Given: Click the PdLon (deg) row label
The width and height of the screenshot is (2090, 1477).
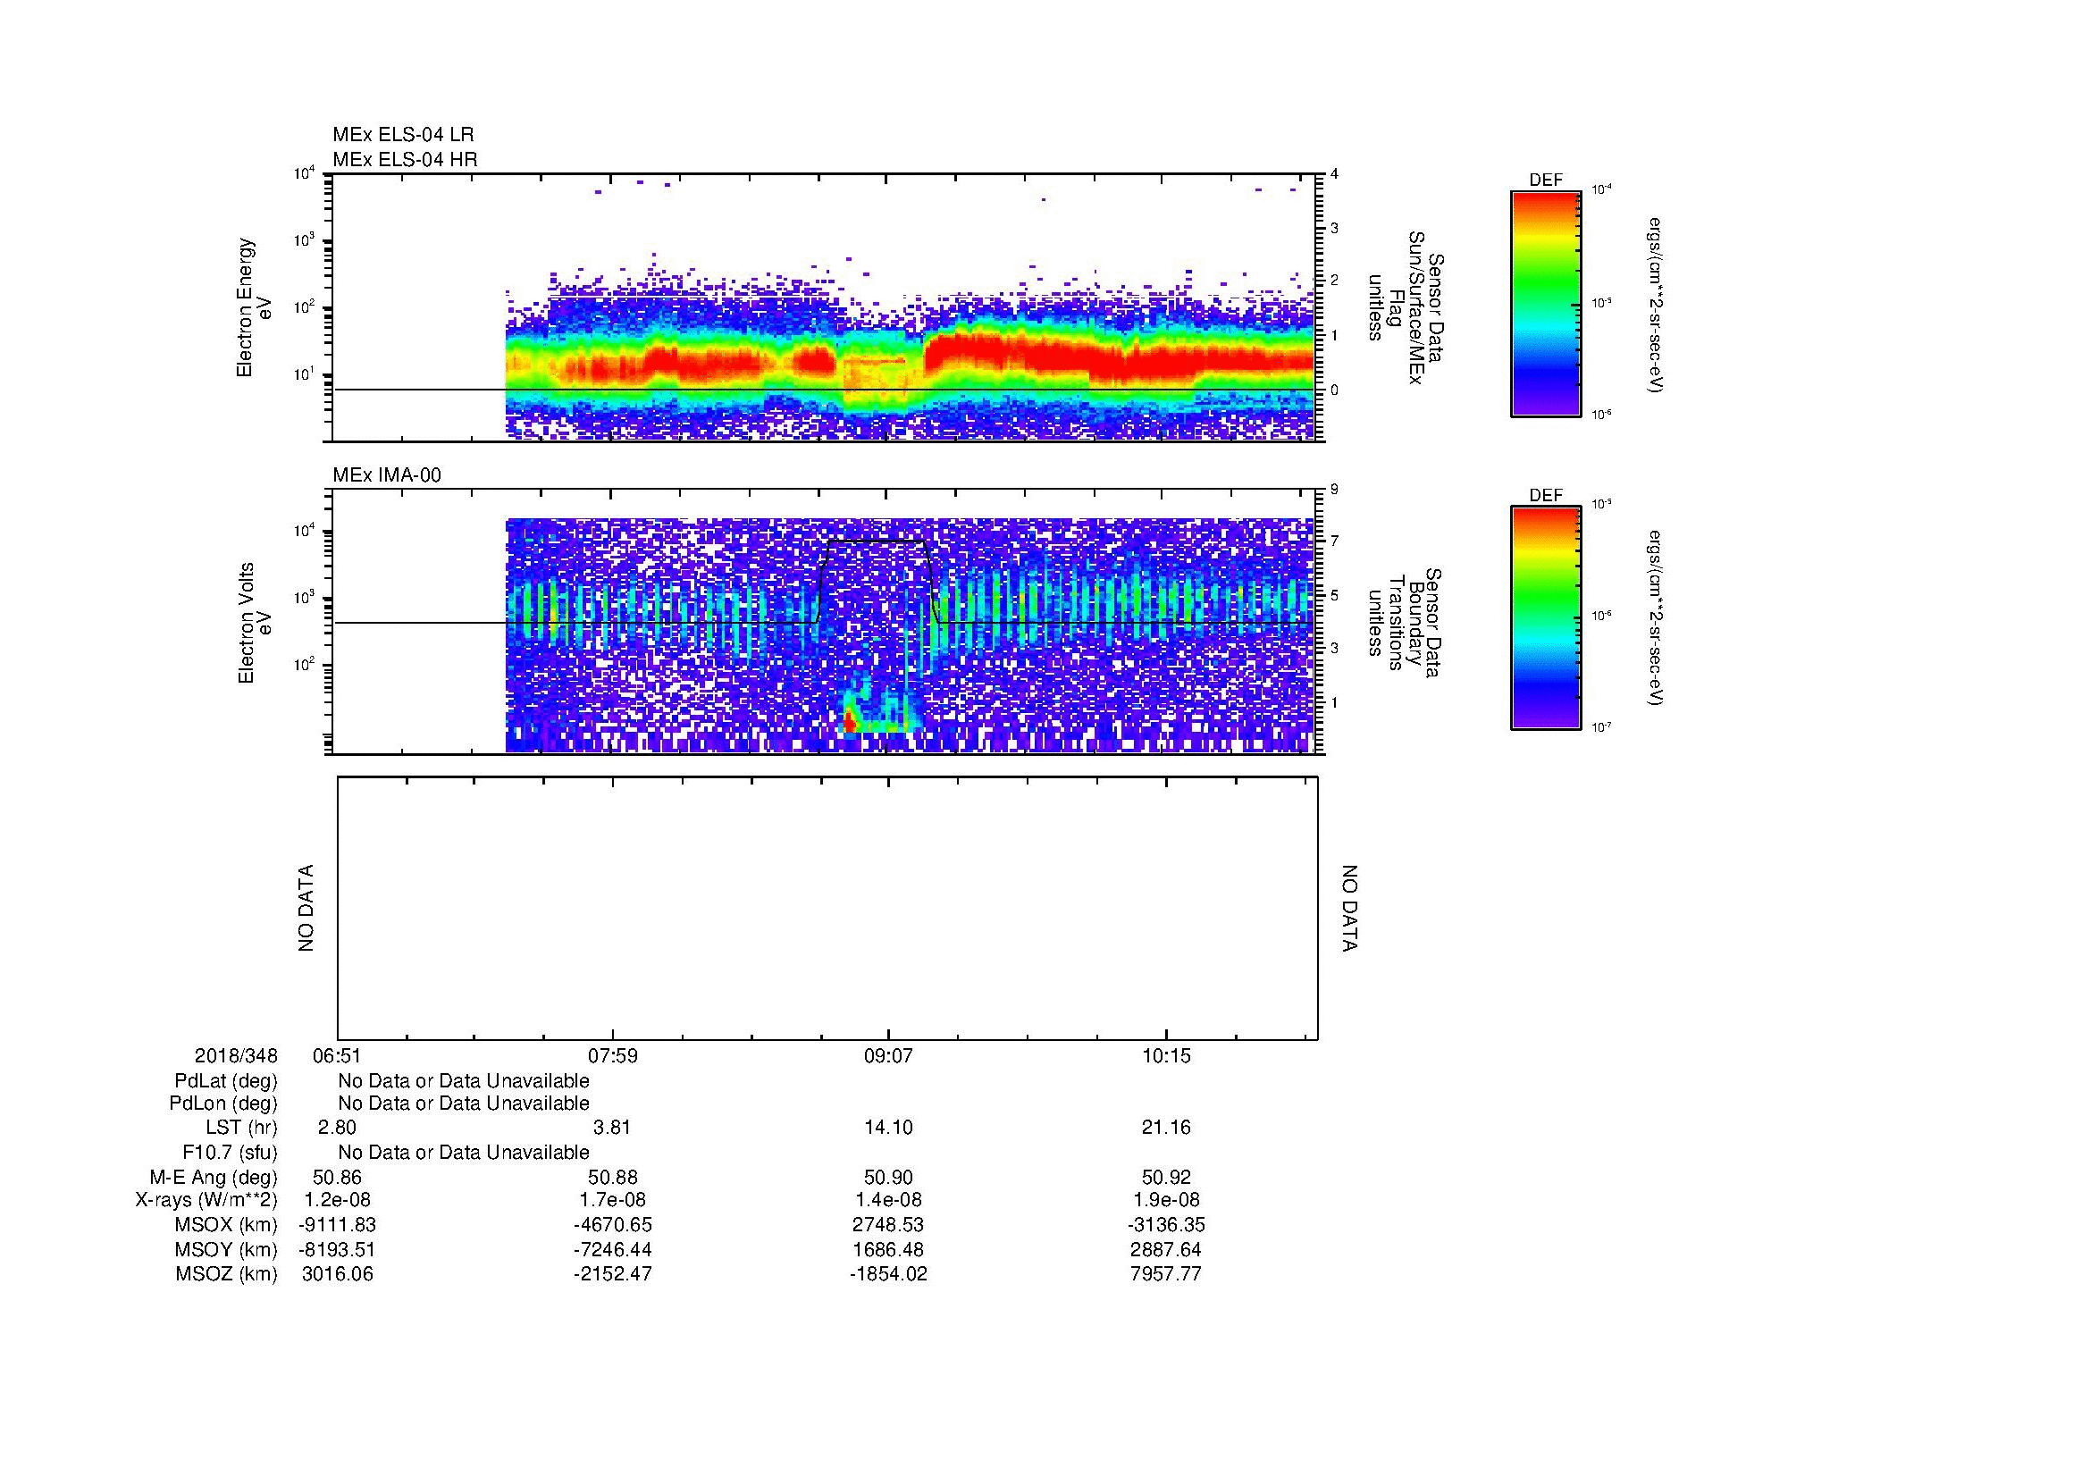Looking at the screenshot, I should click(x=223, y=1104).
